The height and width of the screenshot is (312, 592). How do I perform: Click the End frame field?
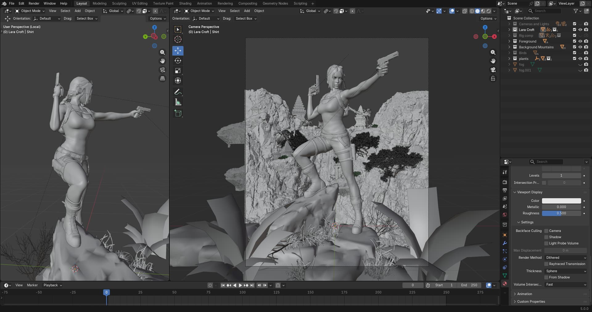click(x=469, y=285)
